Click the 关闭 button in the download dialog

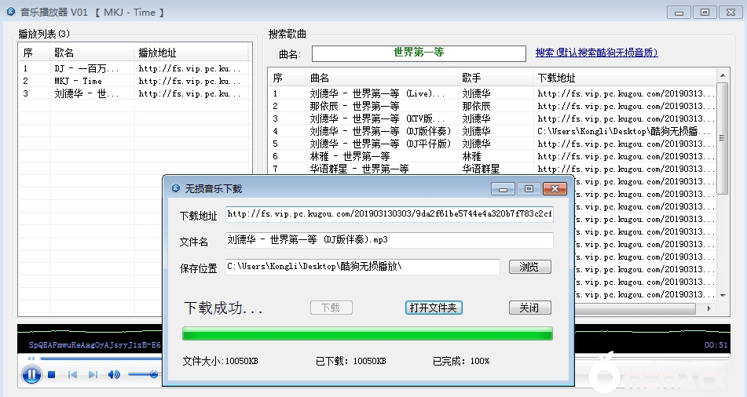[529, 308]
